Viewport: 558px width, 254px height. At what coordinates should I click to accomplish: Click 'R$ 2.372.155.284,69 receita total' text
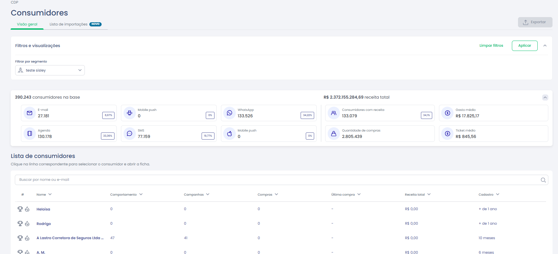point(356,97)
